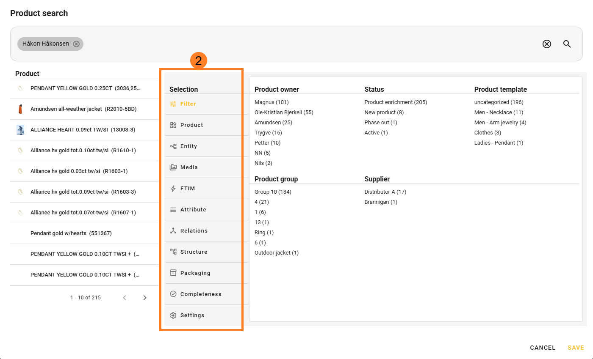Select the Product tab icon
Image resolution: width=593 pixels, height=359 pixels.
[x=173, y=125]
